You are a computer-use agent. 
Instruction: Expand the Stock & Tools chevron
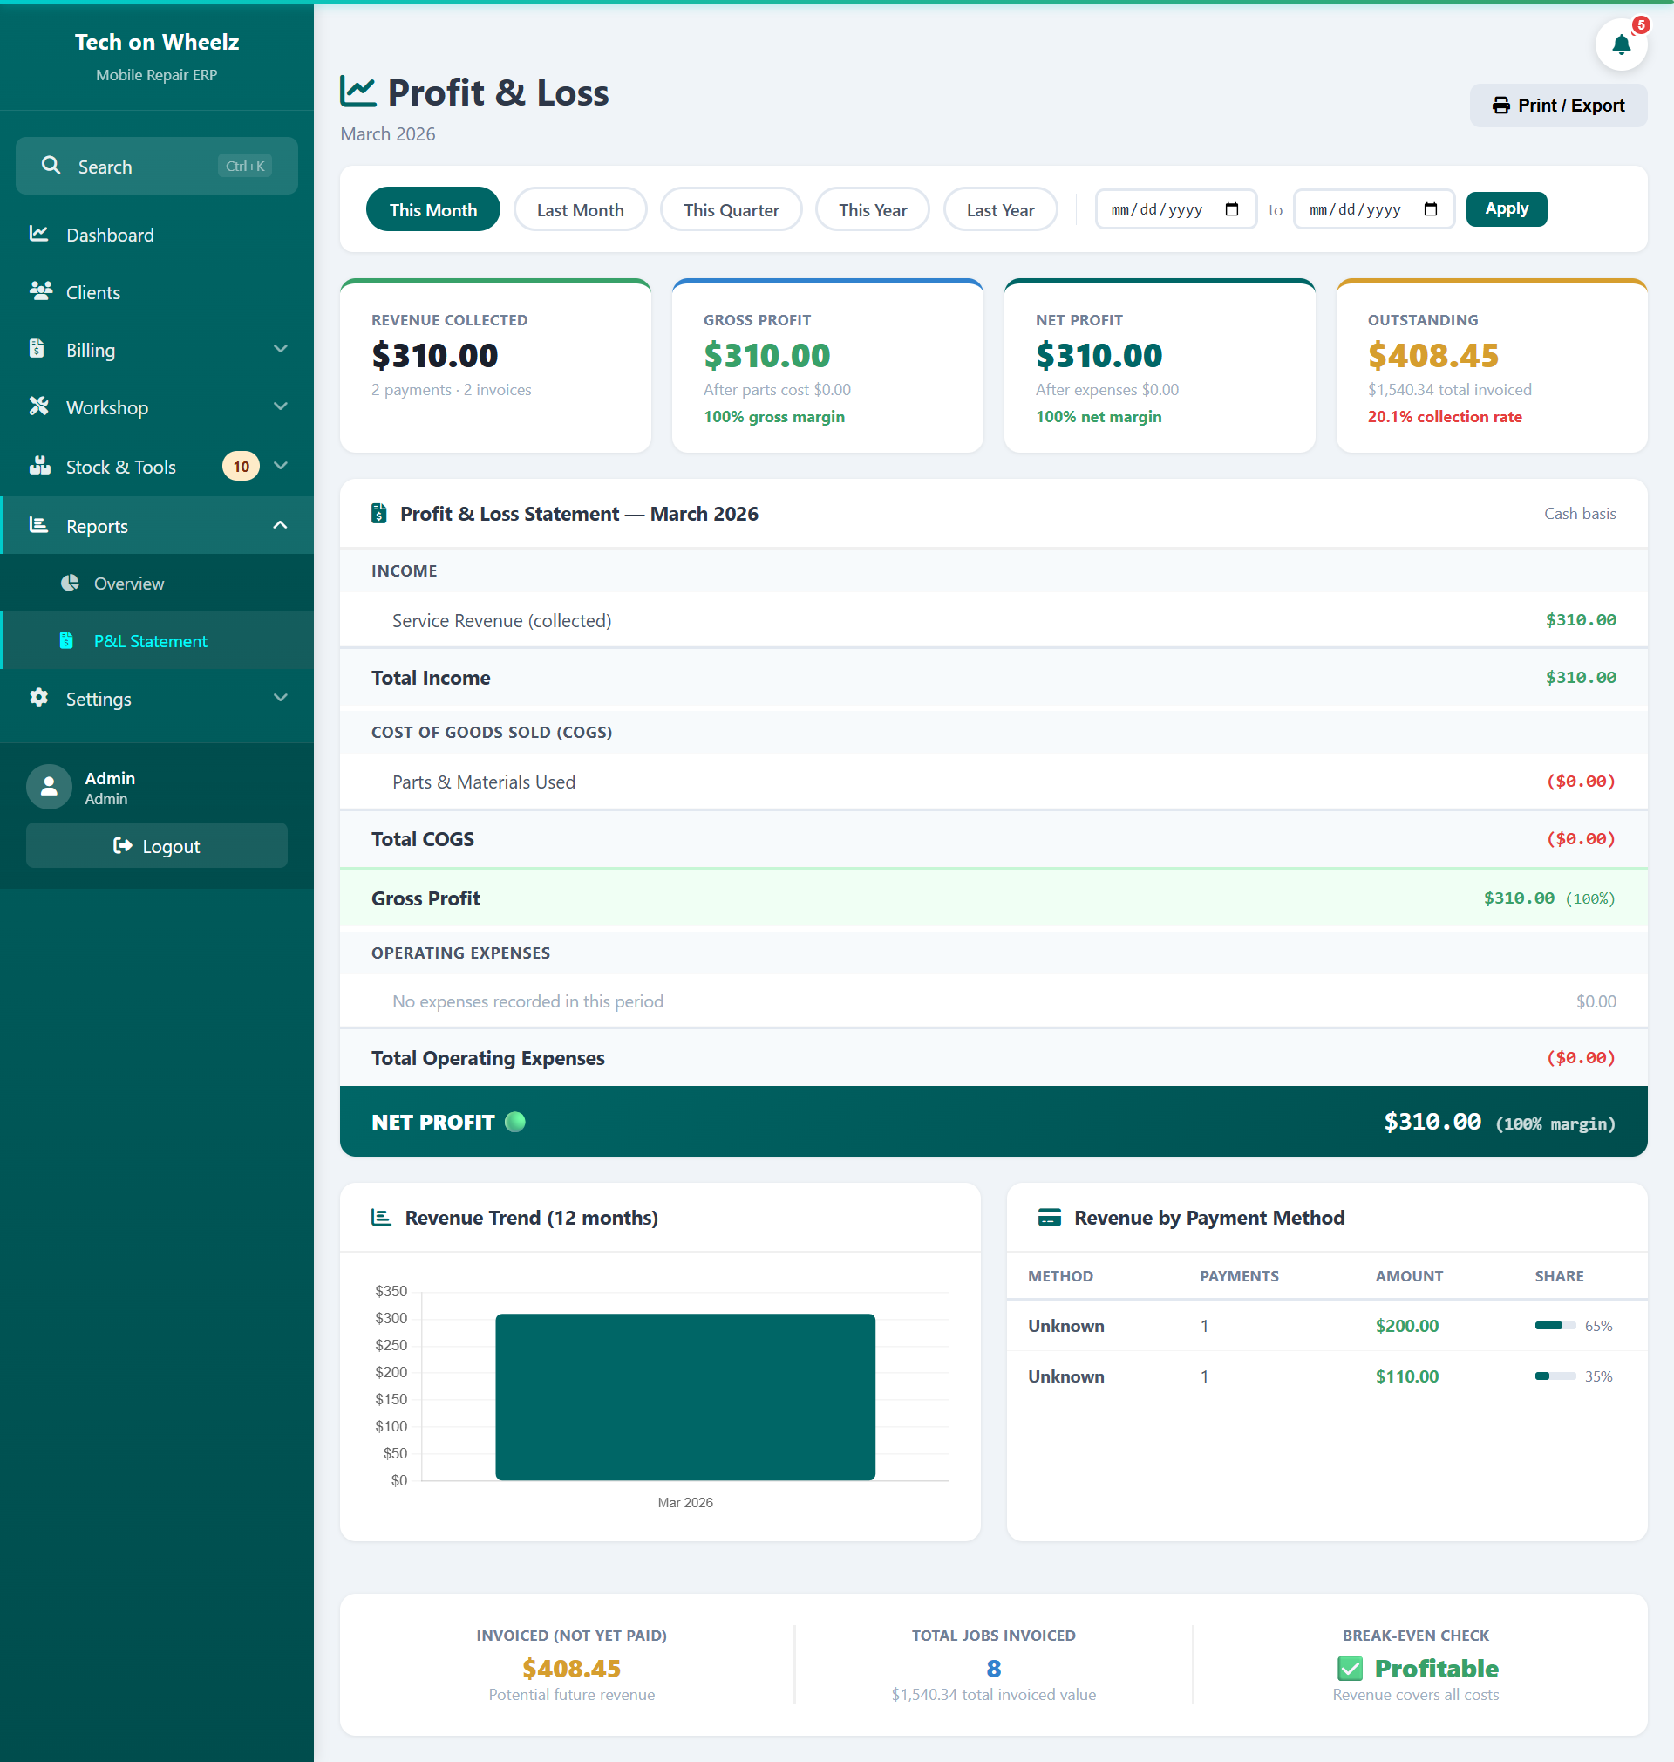pyautogui.click(x=280, y=465)
